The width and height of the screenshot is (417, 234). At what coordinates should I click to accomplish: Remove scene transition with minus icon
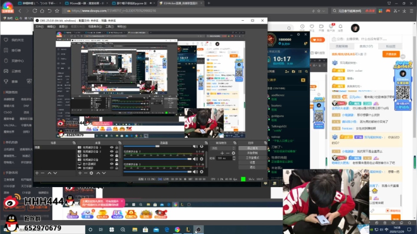tap(228, 153)
